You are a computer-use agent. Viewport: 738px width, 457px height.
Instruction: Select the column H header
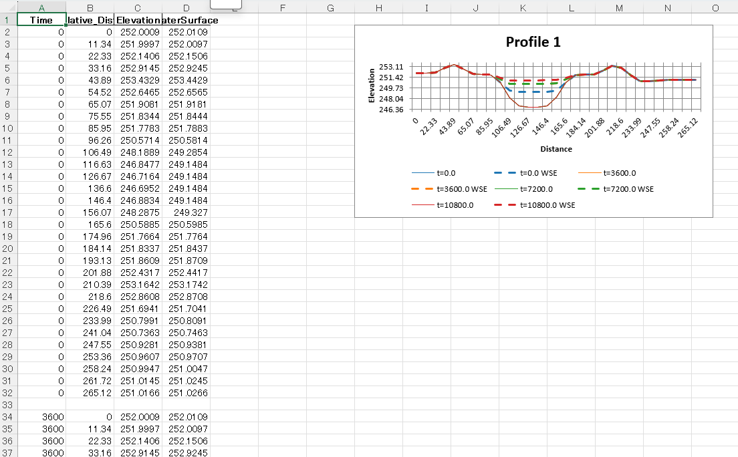[x=379, y=8]
